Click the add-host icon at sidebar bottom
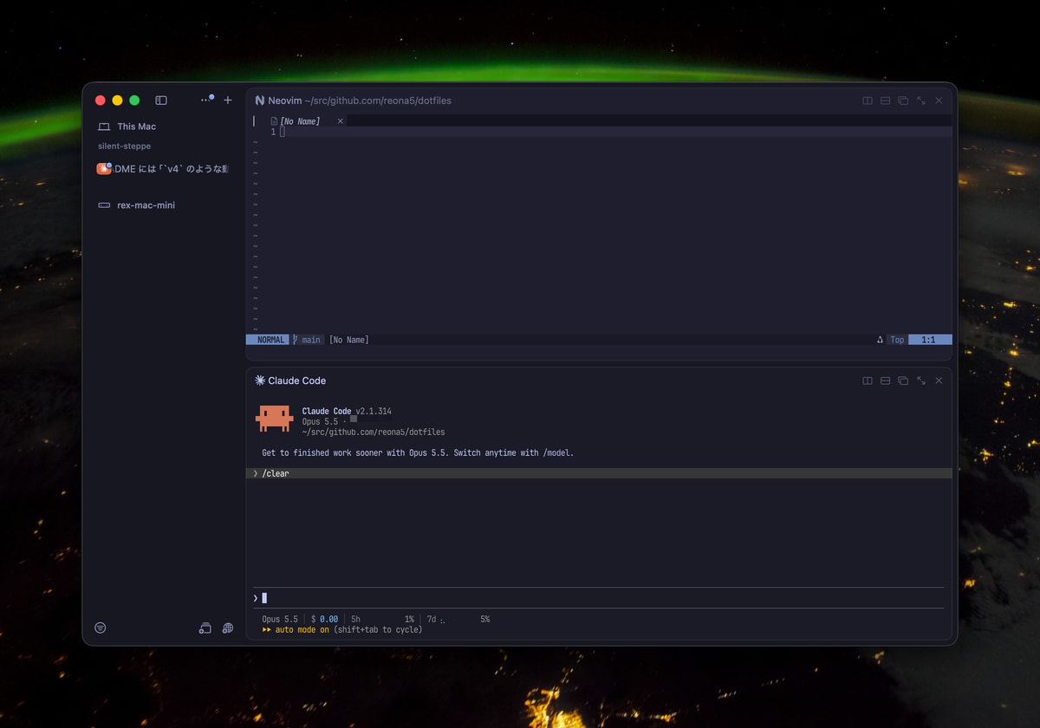Viewport: 1040px width, 728px height. (x=205, y=628)
